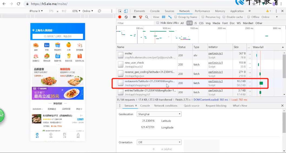286x153 pixels.
Task: Check Hide data URLs
Action: pos(158,23)
